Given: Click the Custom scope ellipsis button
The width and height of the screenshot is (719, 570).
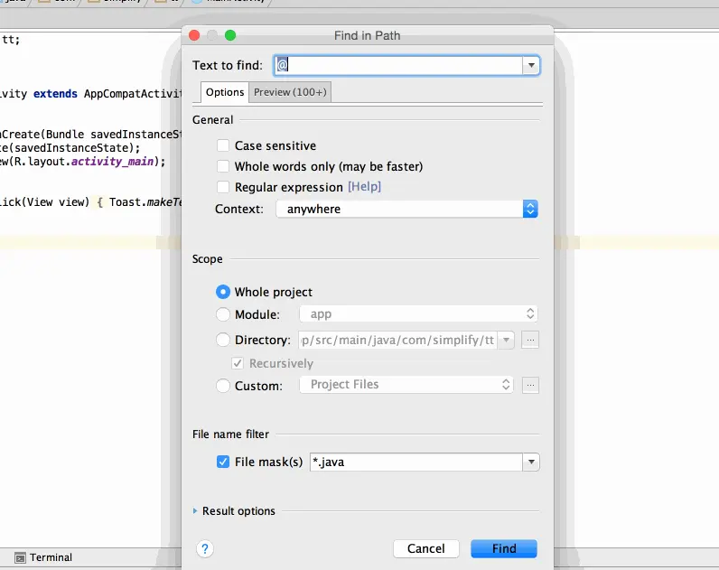Looking at the screenshot, I should [x=530, y=385].
